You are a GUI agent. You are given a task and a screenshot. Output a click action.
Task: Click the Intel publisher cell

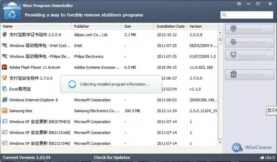(x=78, y=45)
